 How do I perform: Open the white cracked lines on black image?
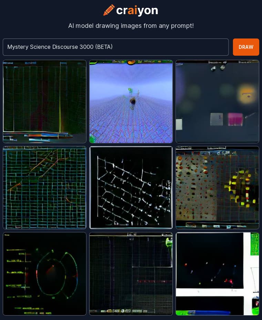[x=131, y=188]
